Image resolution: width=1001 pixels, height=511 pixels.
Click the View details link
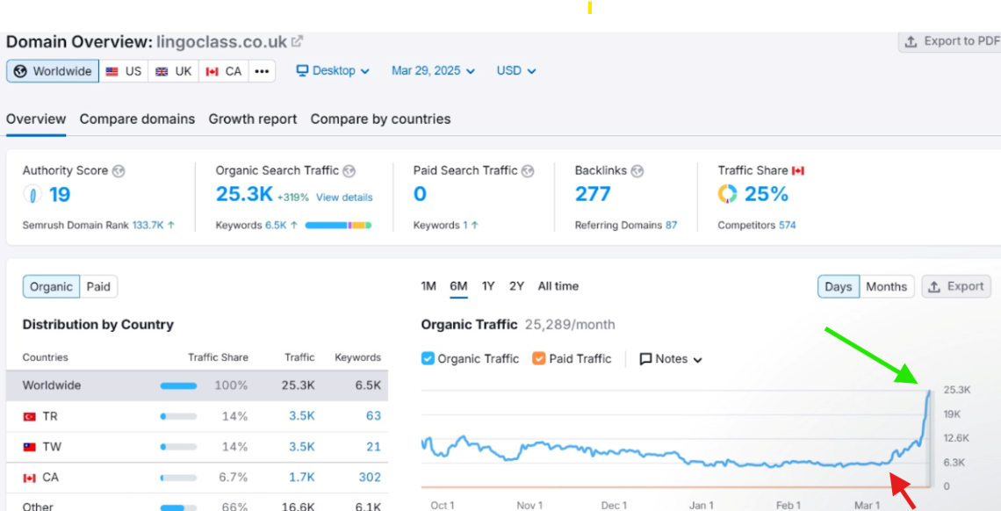pyautogui.click(x=344, y=198)
